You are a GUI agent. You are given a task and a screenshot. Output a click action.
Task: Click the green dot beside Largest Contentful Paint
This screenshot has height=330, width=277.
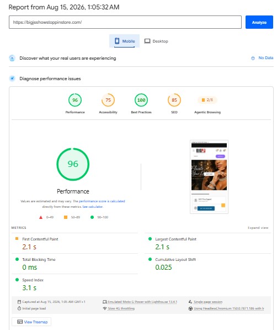click(150, 239)
